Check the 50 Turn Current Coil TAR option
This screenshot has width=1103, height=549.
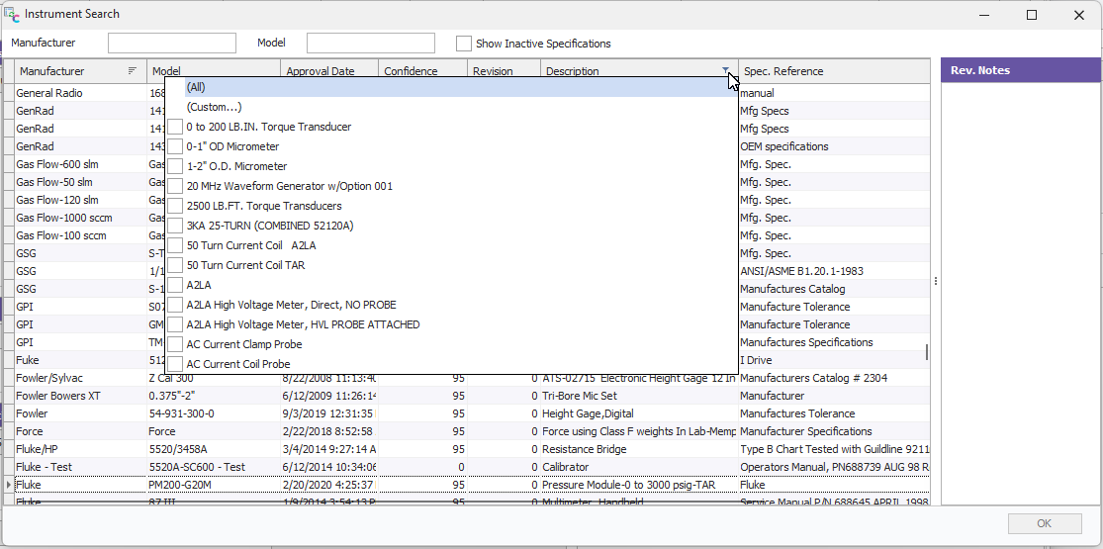point(175,265)
